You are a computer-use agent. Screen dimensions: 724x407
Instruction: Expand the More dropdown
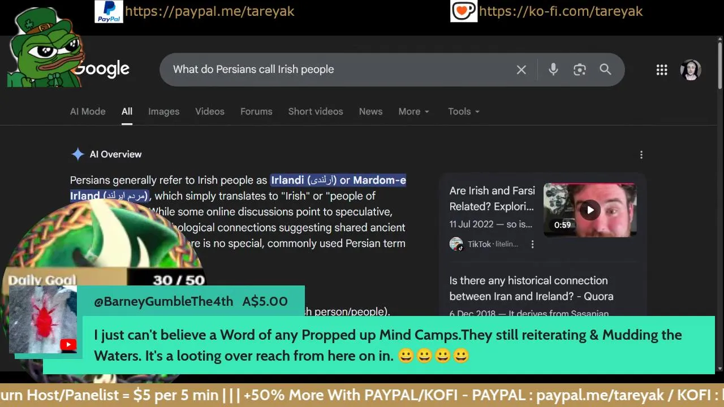pos(413,111)
